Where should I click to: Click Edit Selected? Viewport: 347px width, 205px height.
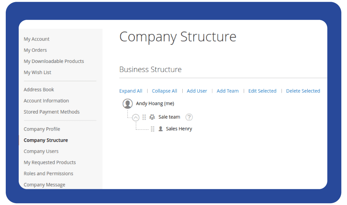[262, 91]
